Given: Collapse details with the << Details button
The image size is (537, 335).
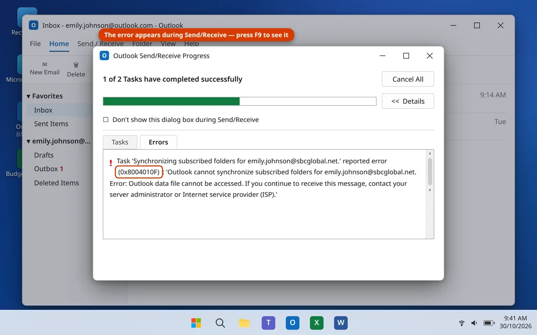Looking at the screenshot, I should [408, 101].
